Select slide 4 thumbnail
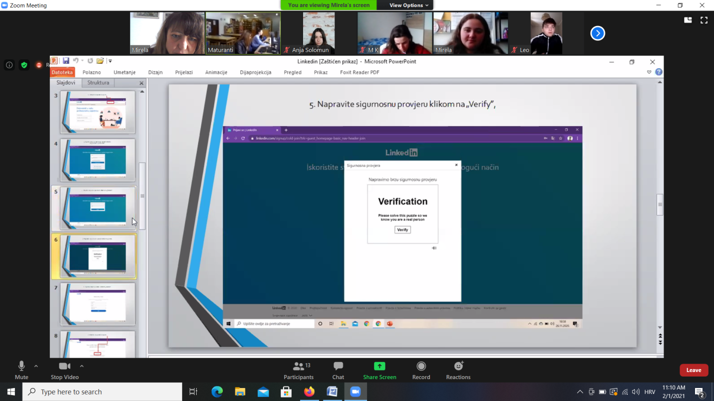Screen dimensions: 714x401 tap(98, 160)
